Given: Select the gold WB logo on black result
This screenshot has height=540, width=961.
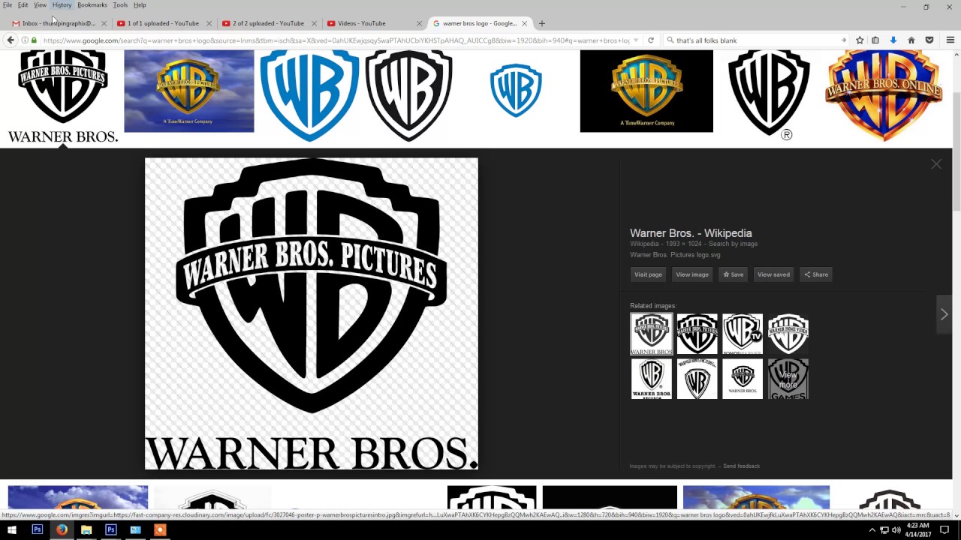Looking at the screenshot, I should point(646,91).
